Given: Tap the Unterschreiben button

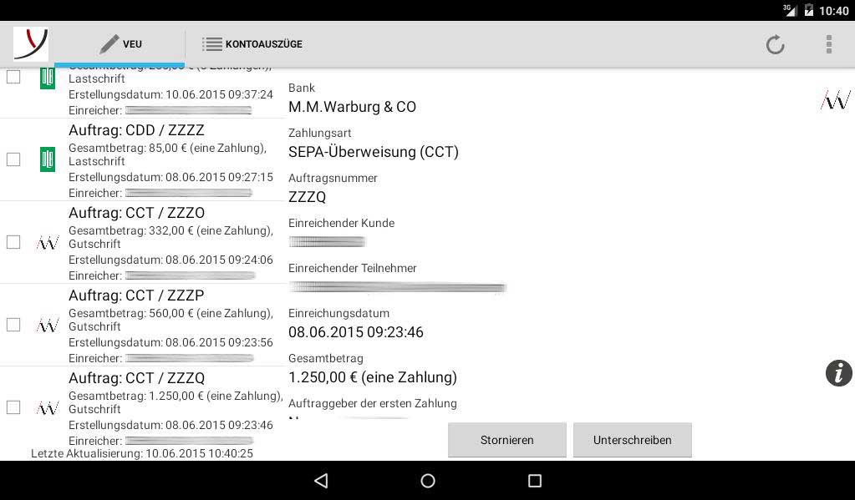Looking at the screenshot, I should pyautogui.click(x=633, y=440).
